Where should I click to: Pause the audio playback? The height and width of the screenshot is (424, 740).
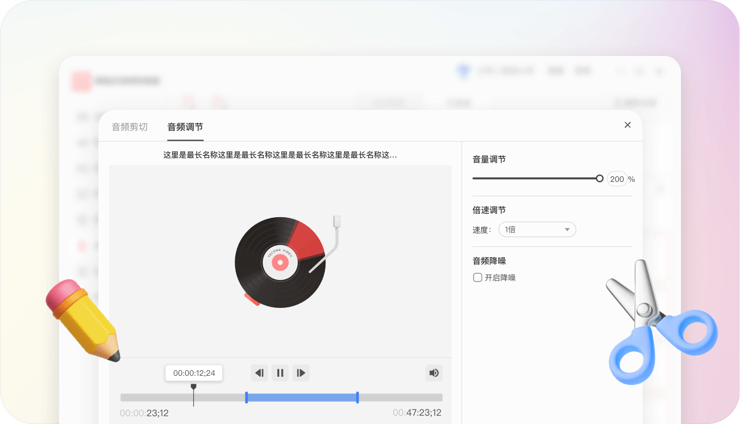pos(280,373)
